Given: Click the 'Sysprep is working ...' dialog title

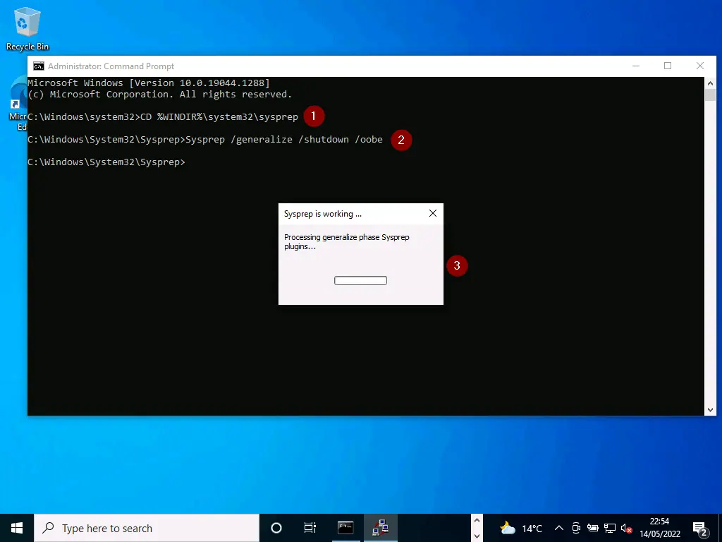Looking at the screenshot, I should coord(323,214).
